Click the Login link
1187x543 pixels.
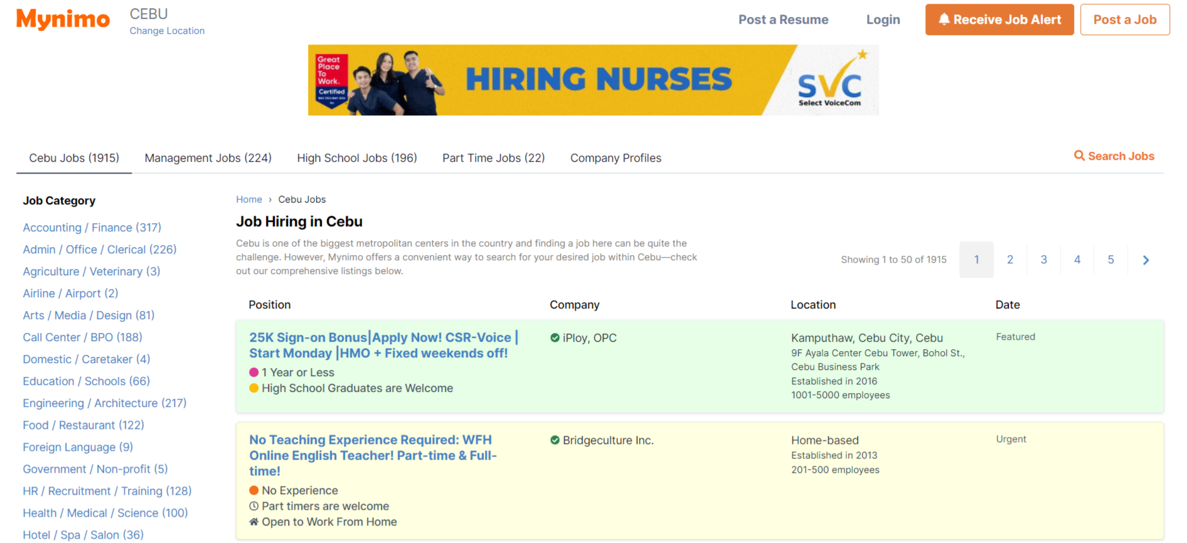[883, 19]
